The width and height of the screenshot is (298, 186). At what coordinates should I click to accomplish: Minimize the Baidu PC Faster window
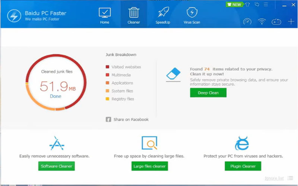click(x=284, y=6)
